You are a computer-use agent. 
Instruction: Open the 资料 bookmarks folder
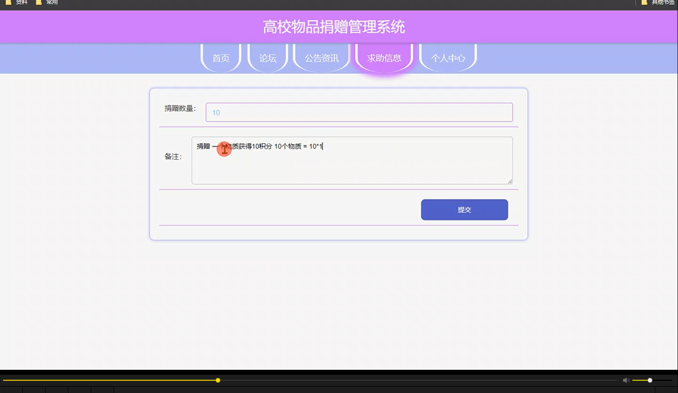pos(18,3)
